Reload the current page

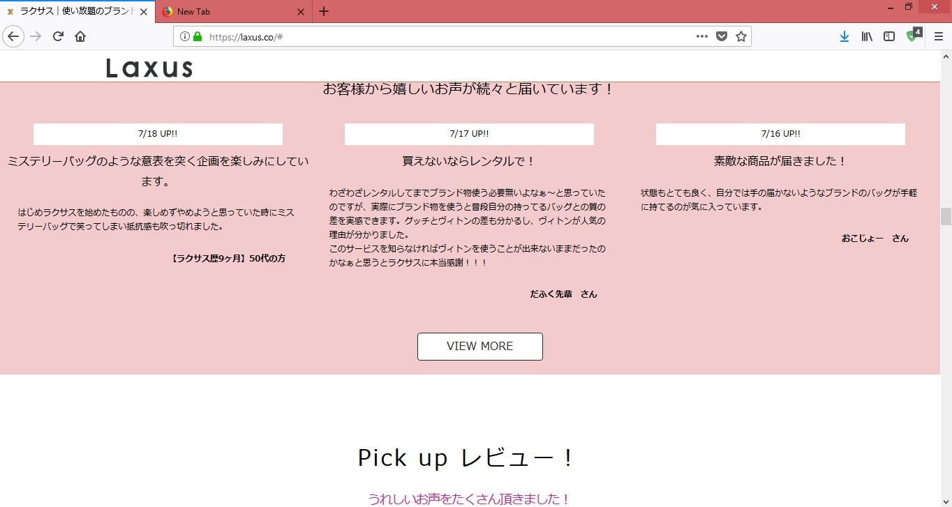[59, 36]
